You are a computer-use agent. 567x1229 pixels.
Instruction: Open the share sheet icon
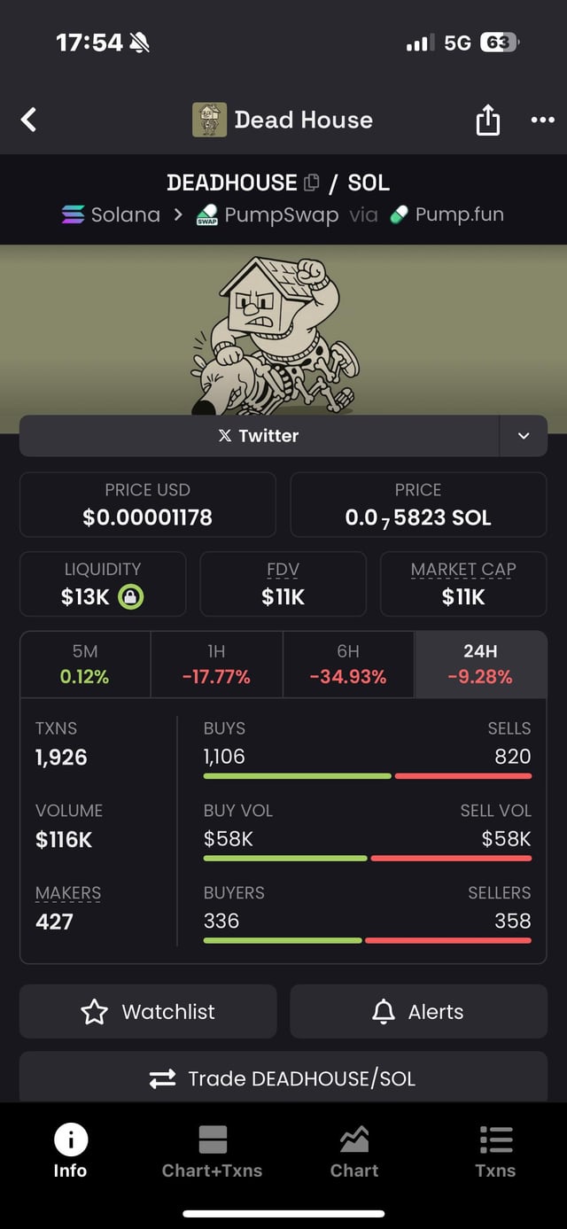point(488,120)
